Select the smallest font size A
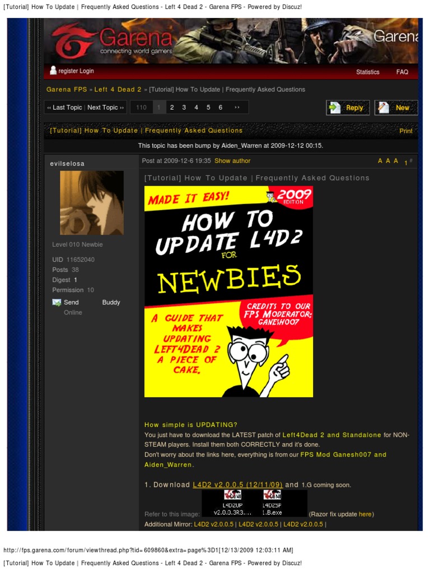 pos(380,161)
